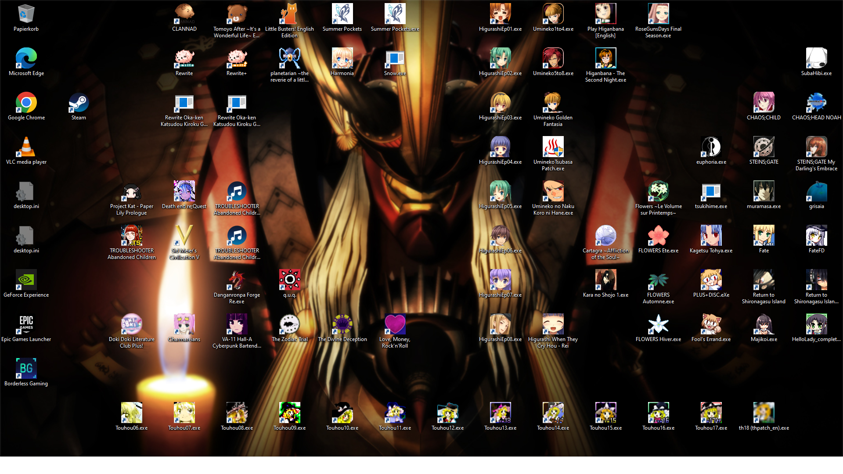Select the CHAOS;CHILD icon

tap(764, 103)
